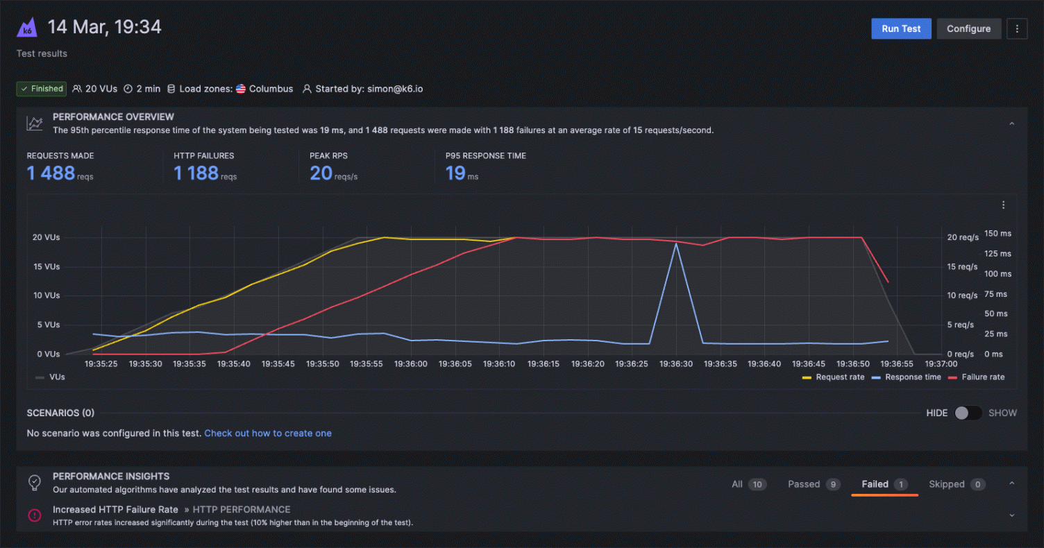Open the three-dot menu next to Configure
1044x548 pixels.
[1017, 28]
